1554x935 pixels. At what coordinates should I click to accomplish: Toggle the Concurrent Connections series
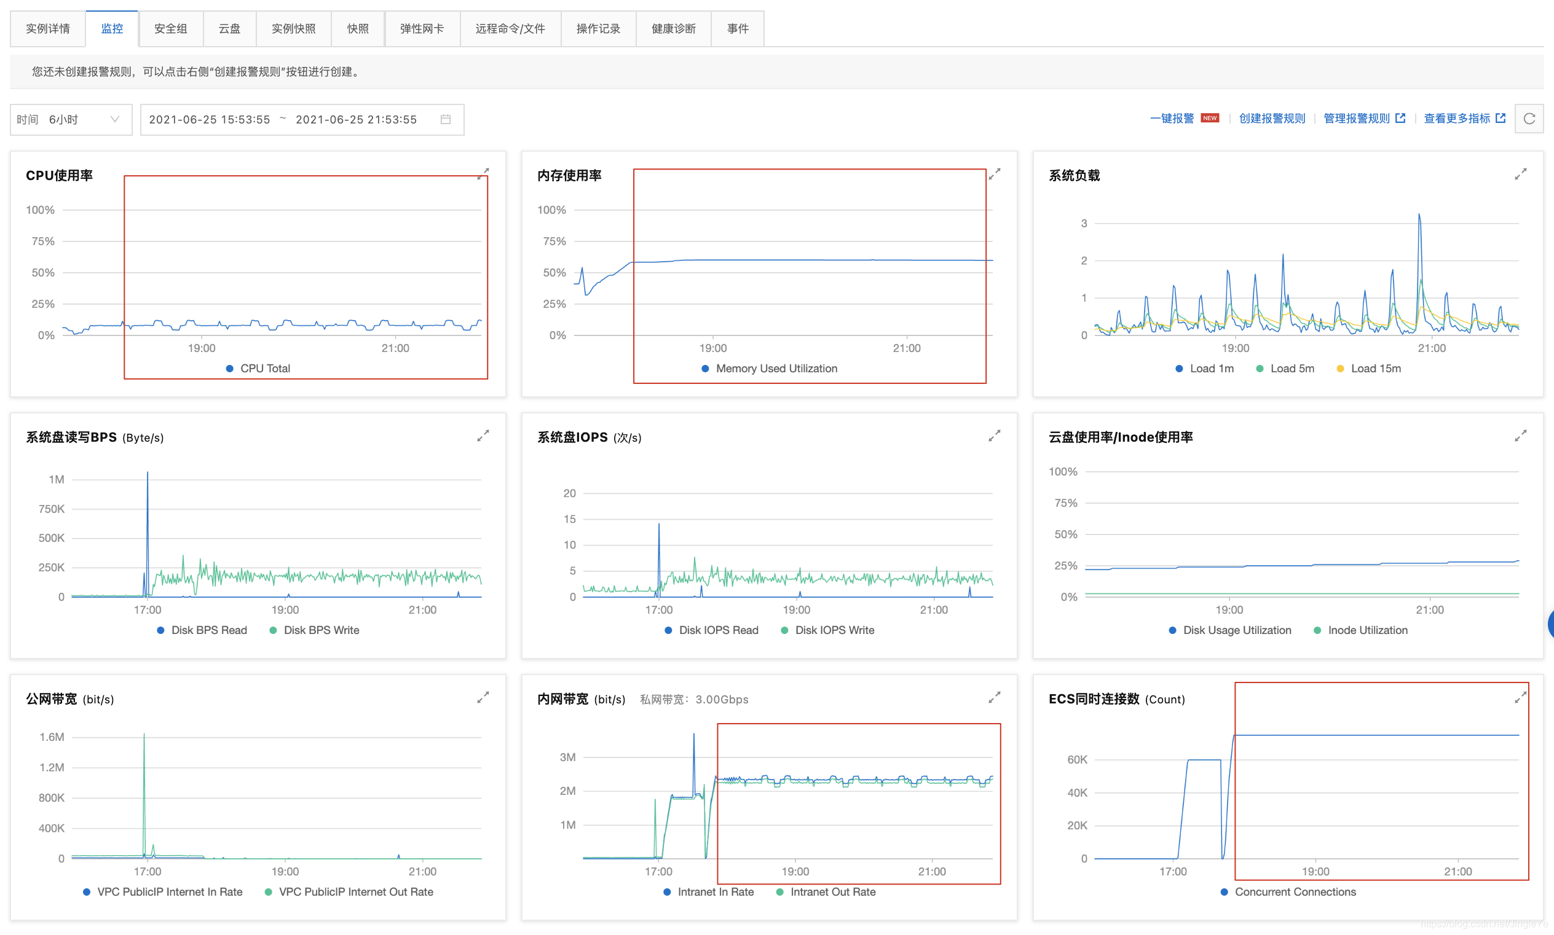(1287, 892)
